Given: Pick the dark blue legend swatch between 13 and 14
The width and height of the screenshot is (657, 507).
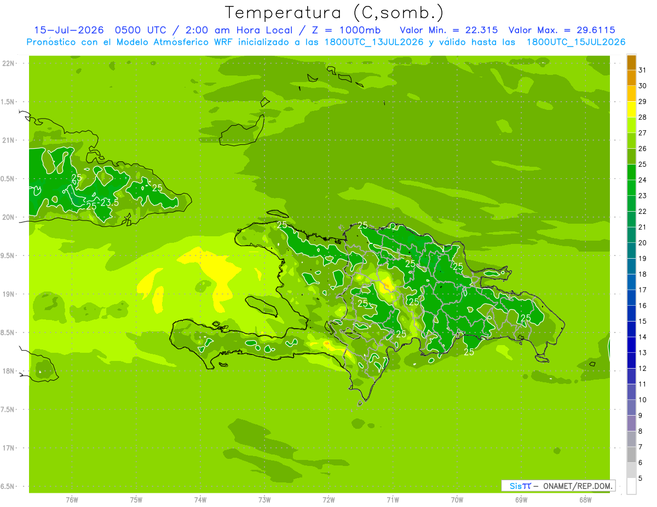Looking at the screenshot, I should point(631,345).
